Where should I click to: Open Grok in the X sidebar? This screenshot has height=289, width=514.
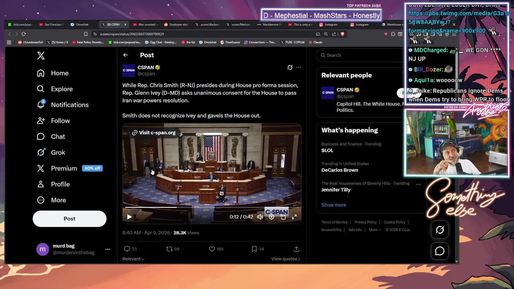(51, 153)
